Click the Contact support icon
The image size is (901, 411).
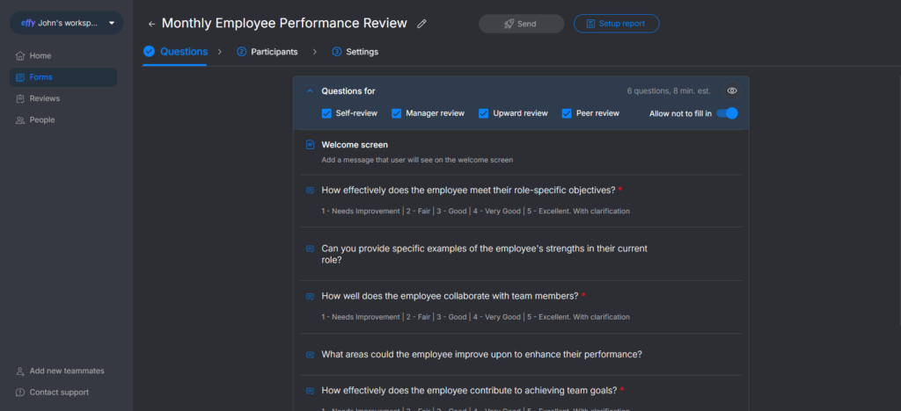point(19,393)
